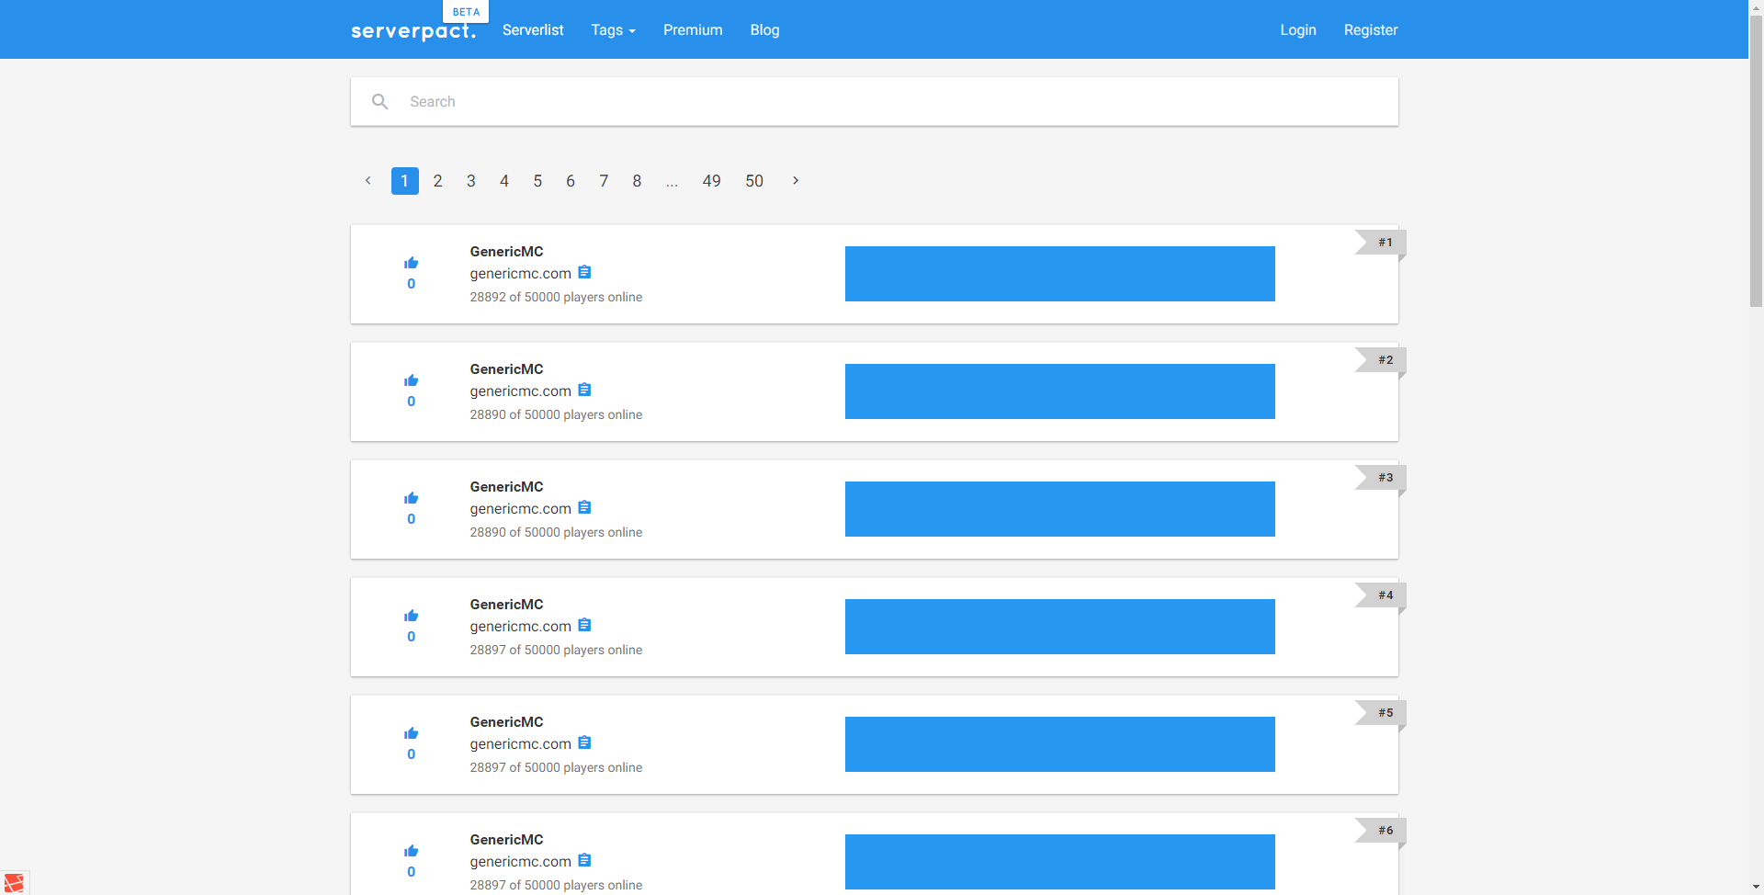Image resolution: width=1764 pixels, height=895 pixels.
Task: Click the clipboard icon on rank #3 server
Action: pos(584,507)
